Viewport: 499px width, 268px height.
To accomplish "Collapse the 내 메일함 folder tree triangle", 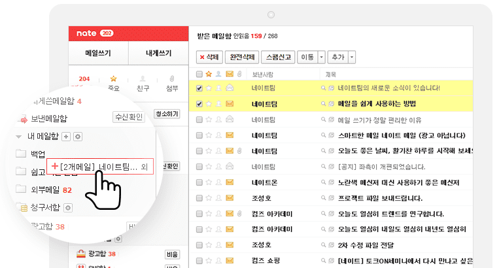I will coord(19,137).
